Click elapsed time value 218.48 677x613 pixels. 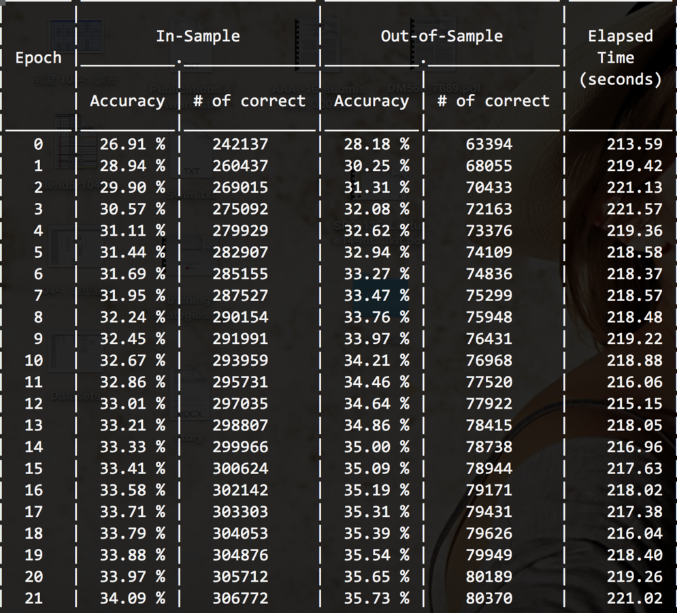pos(635,317)
